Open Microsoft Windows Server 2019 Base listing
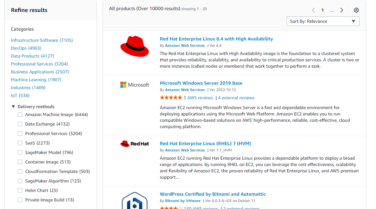The height and width of the screenshot is (209, 376). pyautogui.click(x=201, y=83)
